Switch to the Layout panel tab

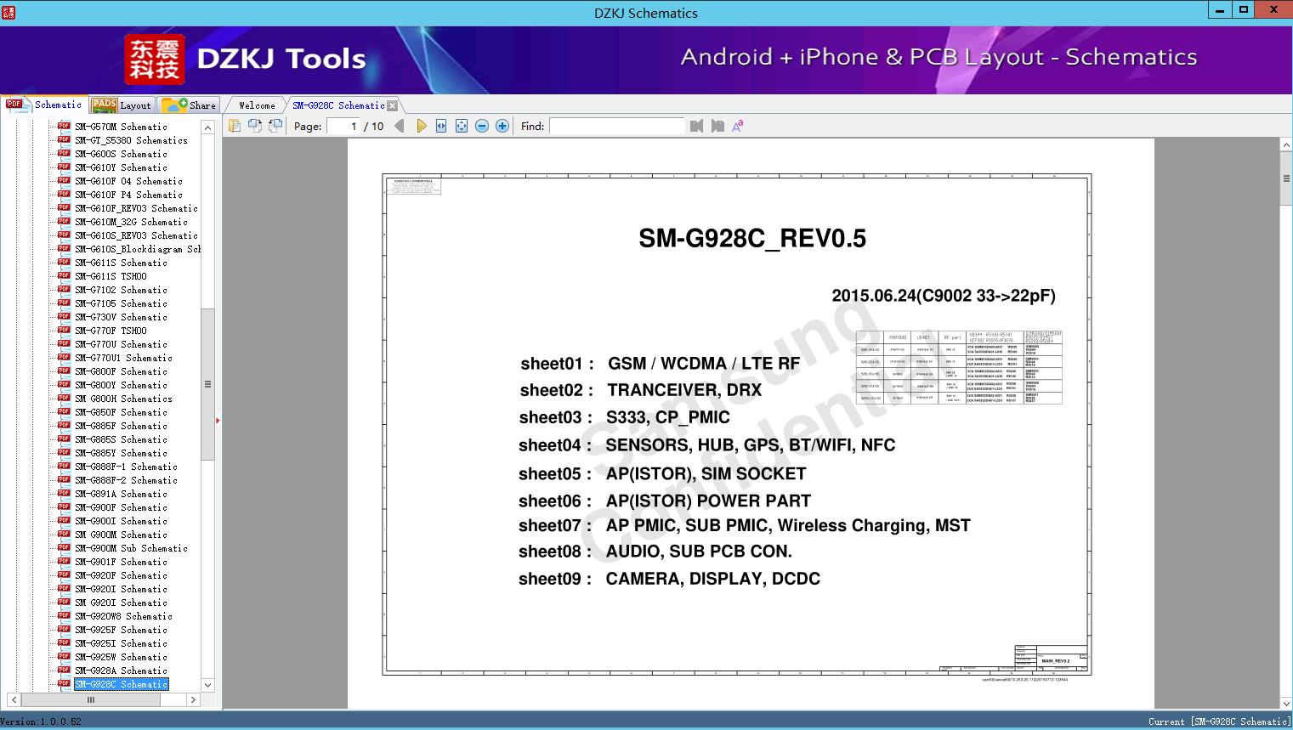(122, 105)
